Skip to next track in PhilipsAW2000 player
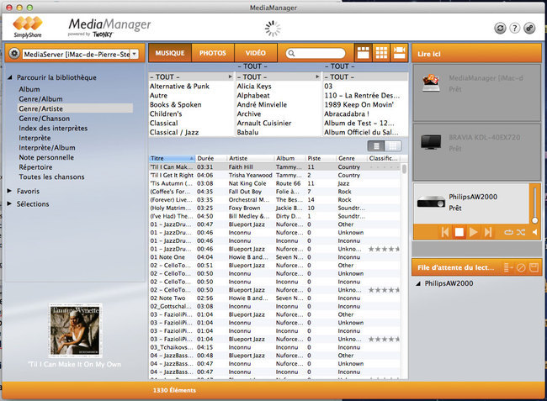547x401 pixels. (488, 232)
